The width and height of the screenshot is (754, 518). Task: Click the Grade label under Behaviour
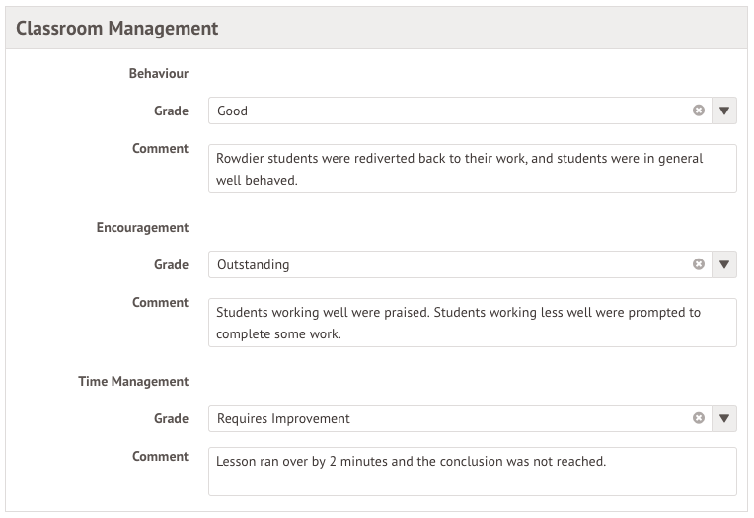pyautogui.click(x=171, y=111)
